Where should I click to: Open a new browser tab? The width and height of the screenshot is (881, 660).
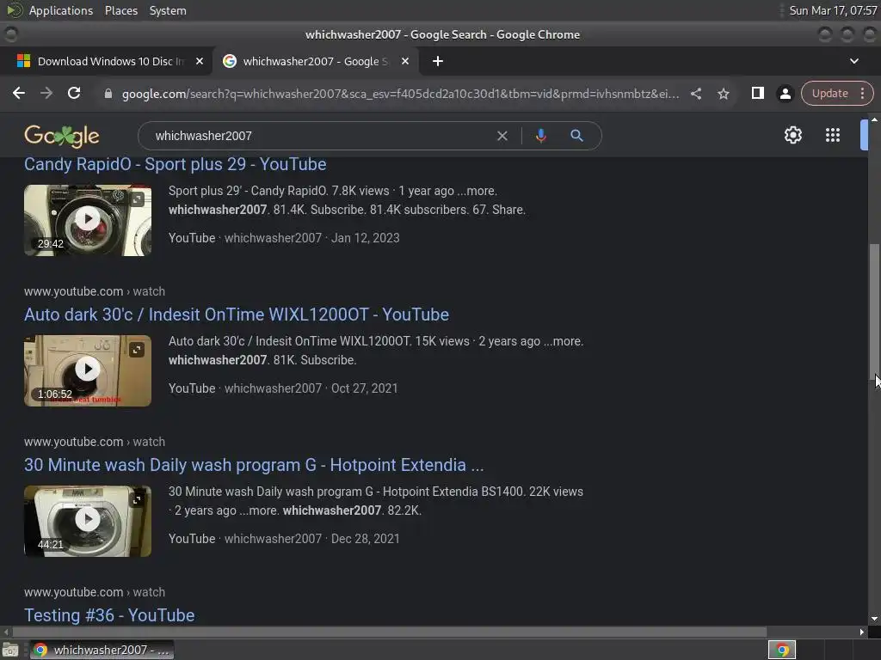click(x=438, y=61)
